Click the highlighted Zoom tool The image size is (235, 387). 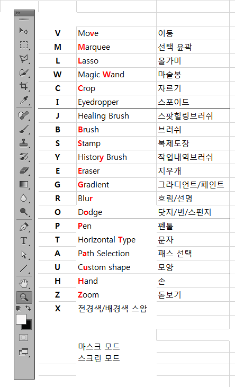24,298
